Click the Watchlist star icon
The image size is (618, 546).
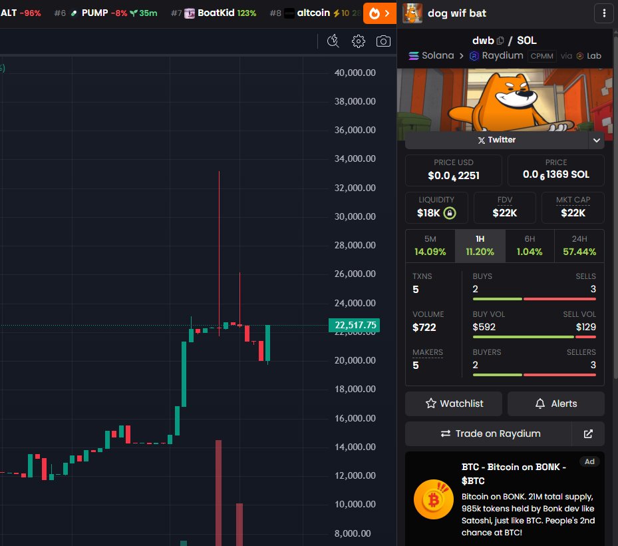pyautogui.click(x=431, y=404)
